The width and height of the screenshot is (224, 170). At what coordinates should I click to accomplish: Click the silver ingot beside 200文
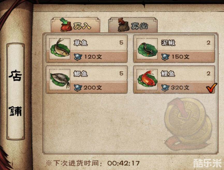[78, 88]
